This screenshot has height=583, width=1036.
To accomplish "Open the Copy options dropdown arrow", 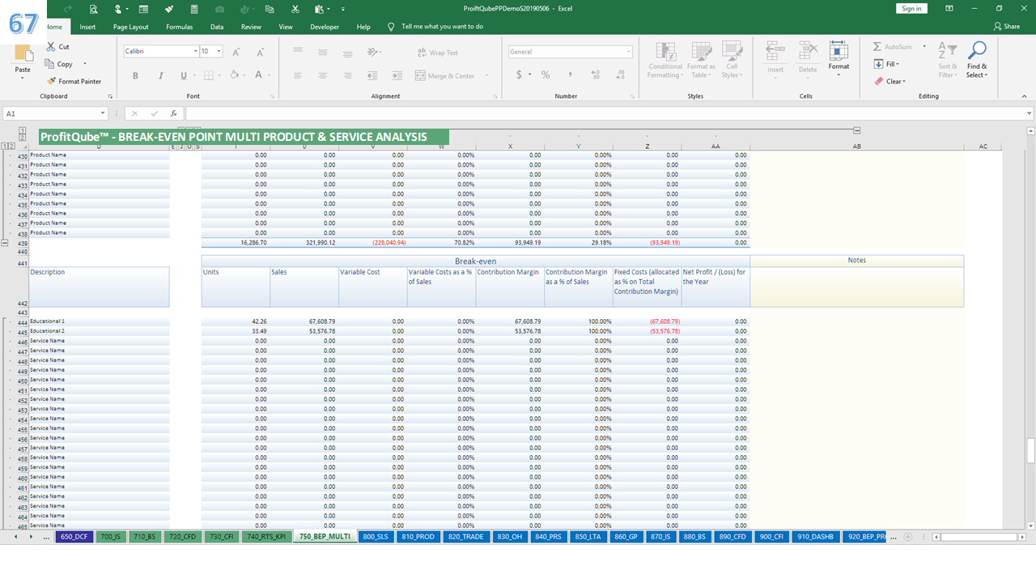I will coord(85,64).
